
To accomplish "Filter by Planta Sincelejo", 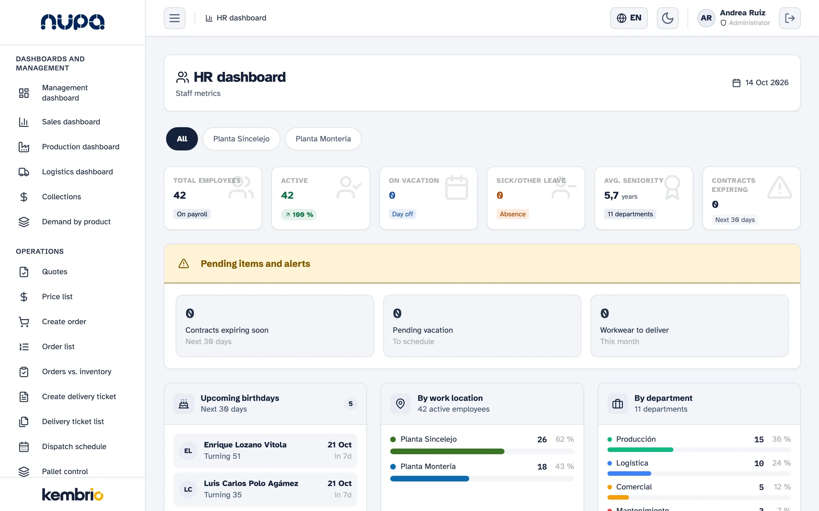I will [x=241, y=139].
